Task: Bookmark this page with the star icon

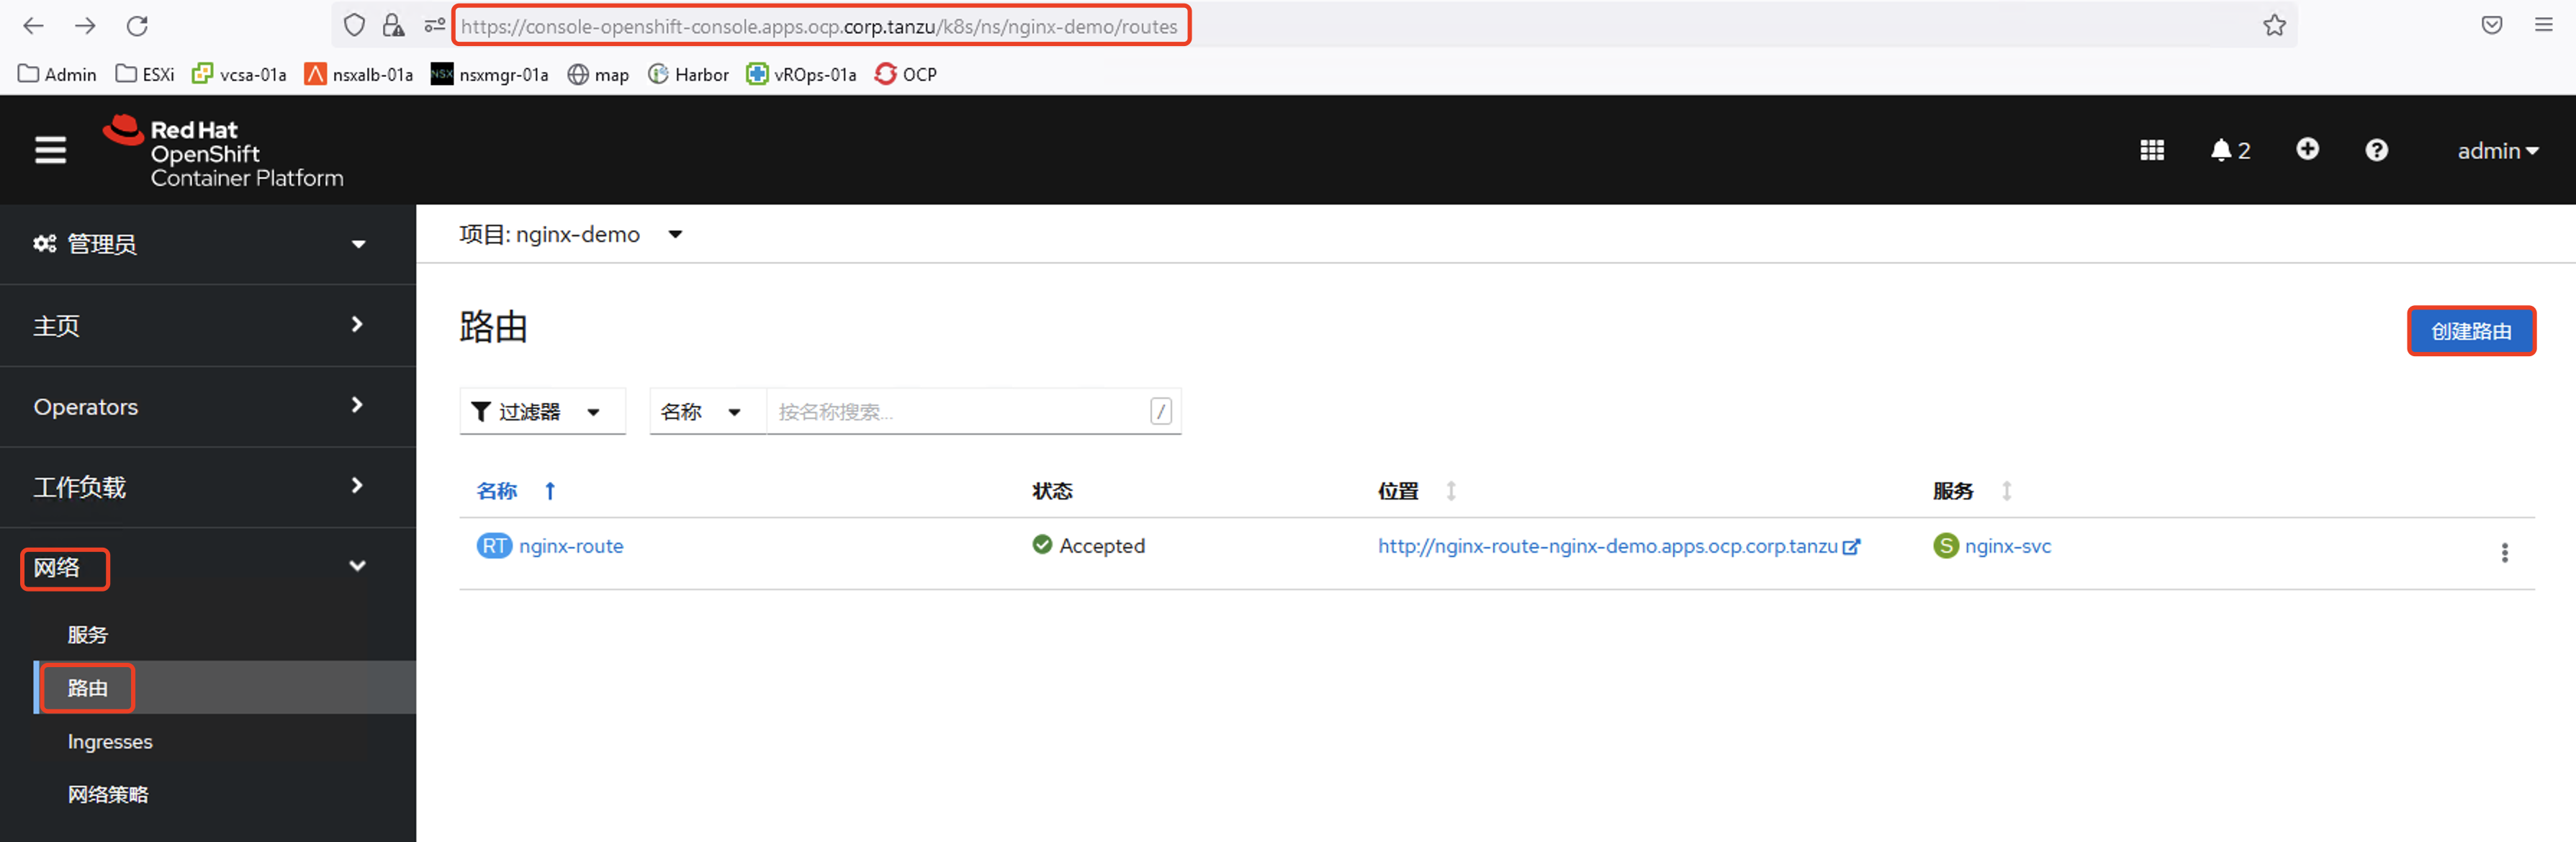Action: (2274, 25)
